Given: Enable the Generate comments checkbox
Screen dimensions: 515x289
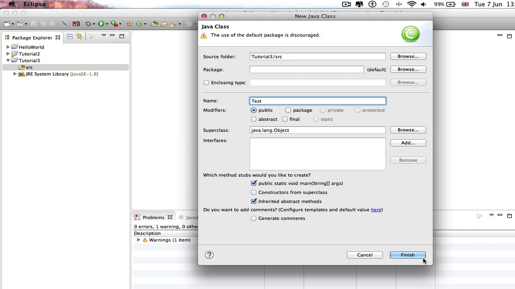Looking at the screenshot, I should click(x=253, y=218).
